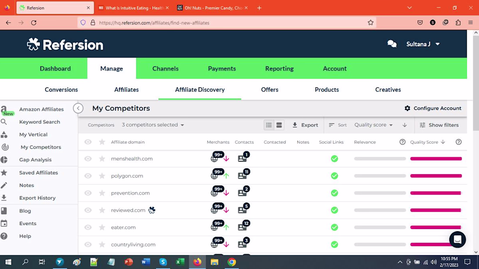
Task: Switch to the Oh! Nuts browser tab
Action: [x=213, y=8]
